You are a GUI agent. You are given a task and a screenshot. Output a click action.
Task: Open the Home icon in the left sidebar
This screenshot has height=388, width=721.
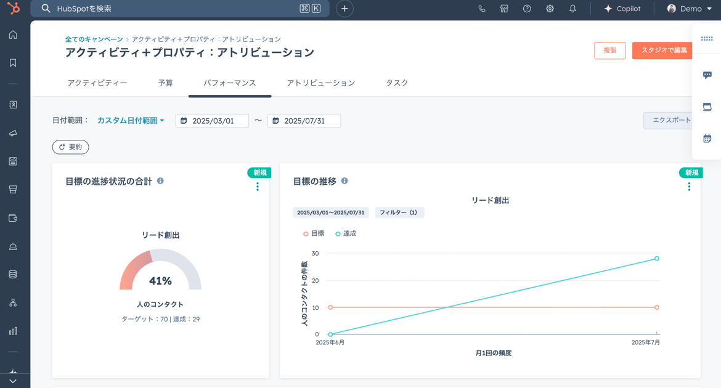[x=14, y=35]
